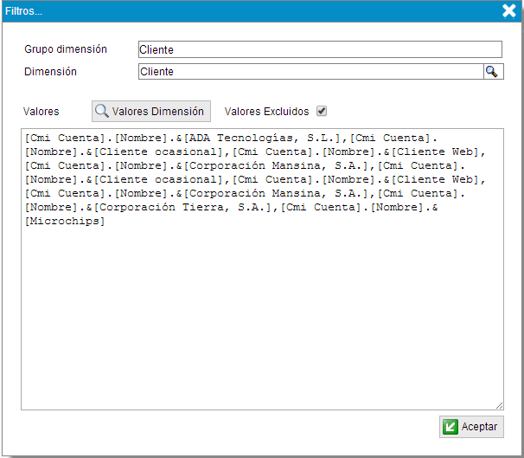Click the Valores label

(x=42, y=112)
